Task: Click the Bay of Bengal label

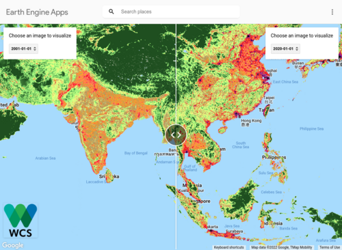Action: (x=136, y=153)
